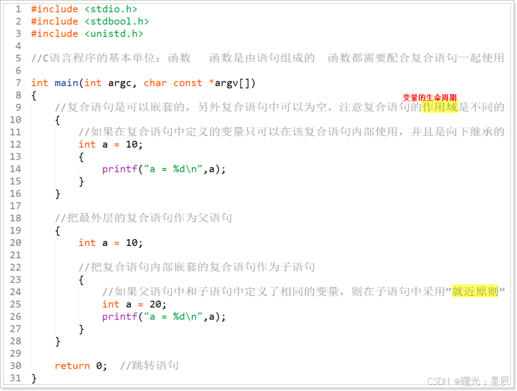Viewport: 517px width, 391px height.
Task: Click the opening brace on line 23
Action: [81, 280]
